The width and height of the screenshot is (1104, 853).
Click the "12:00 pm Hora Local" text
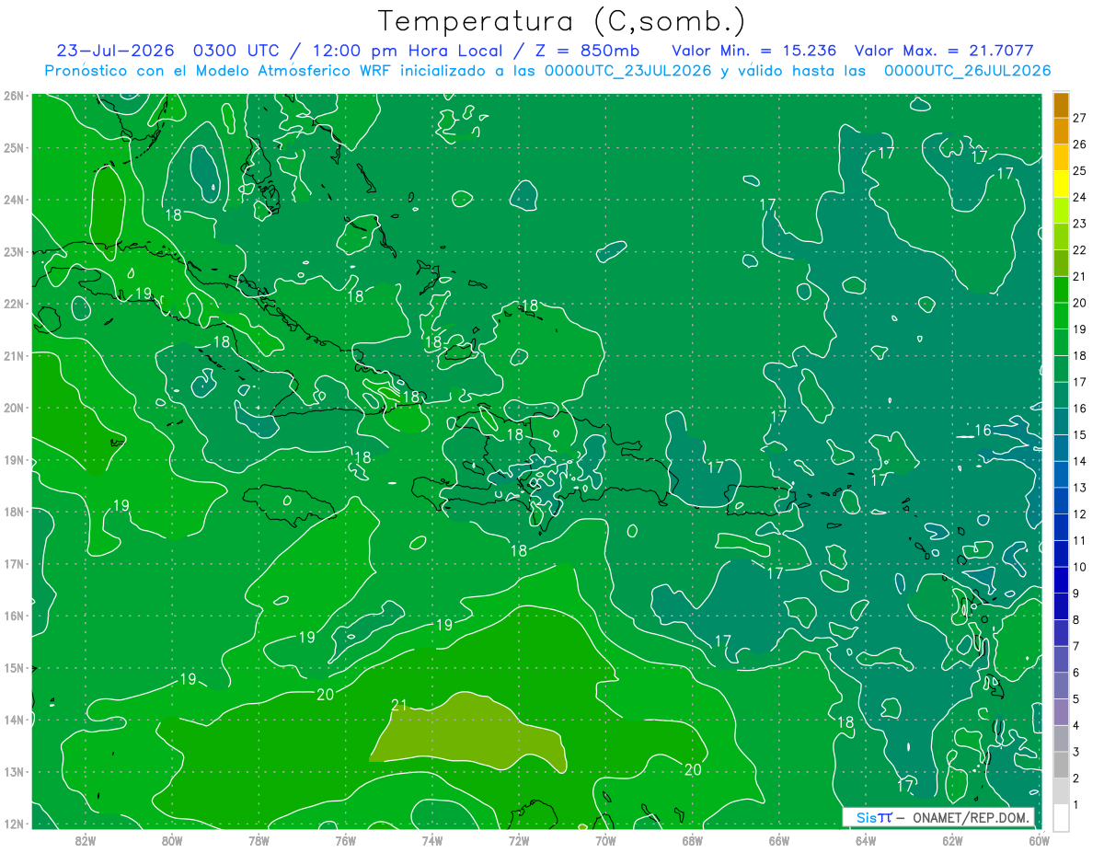(406, 51)
